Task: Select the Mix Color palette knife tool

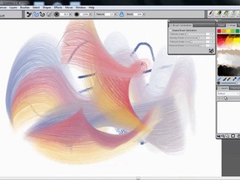Action: (229, 79)
